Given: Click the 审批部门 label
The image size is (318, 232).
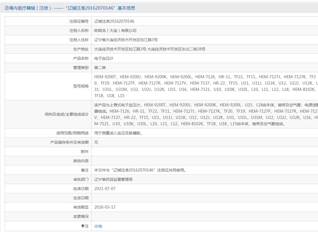Looking at the screenshot, I should pos(81,180).
